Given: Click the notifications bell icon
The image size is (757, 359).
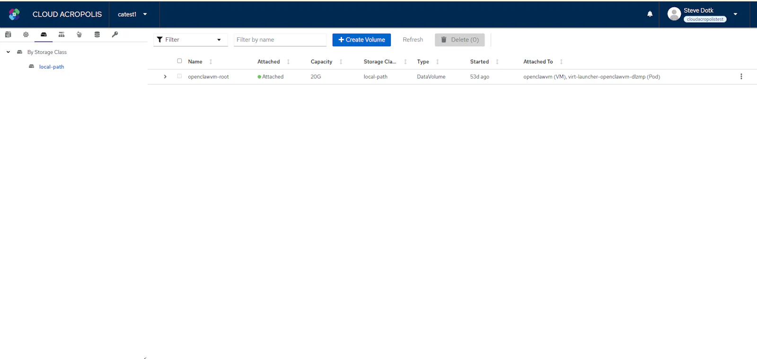Looking at the screenshot, I should point(650,14).
